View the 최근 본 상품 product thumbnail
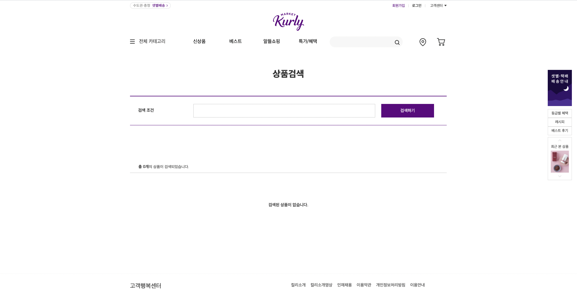 point(560,161)
